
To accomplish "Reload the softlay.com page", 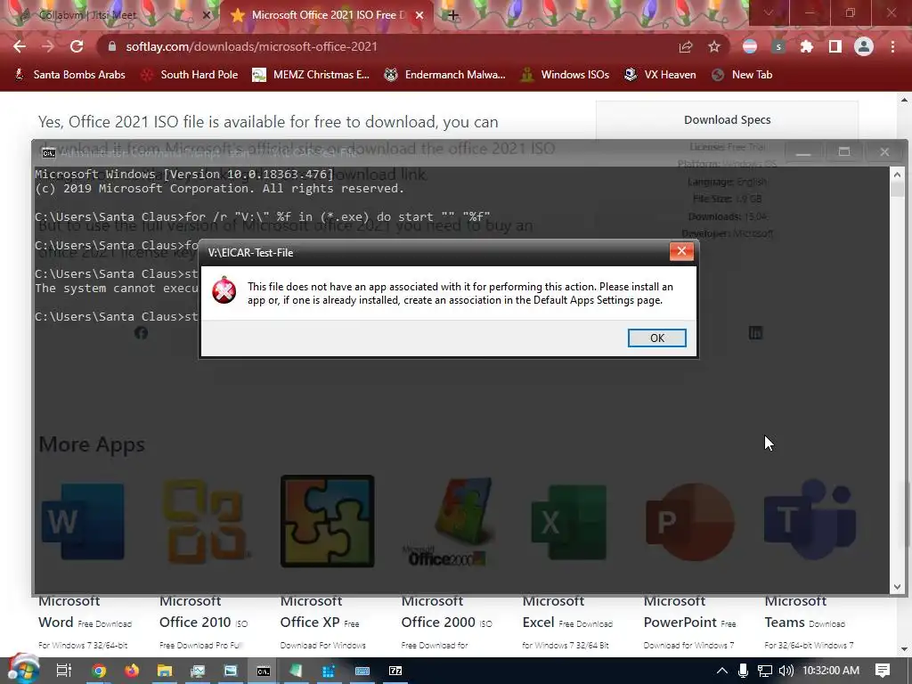I will (77, 46).
